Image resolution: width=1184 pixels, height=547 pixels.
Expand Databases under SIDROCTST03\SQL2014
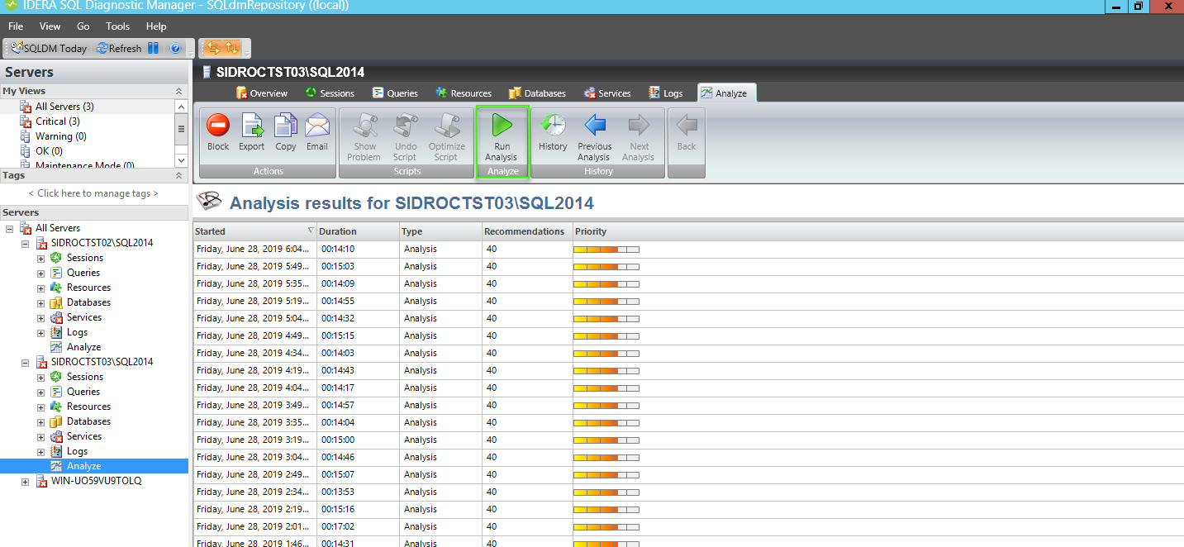(x=40, y=422)
